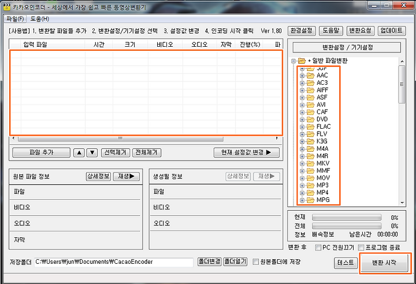
Task: Click the file list horizontal scrollbar
Action: click(120, 139)
